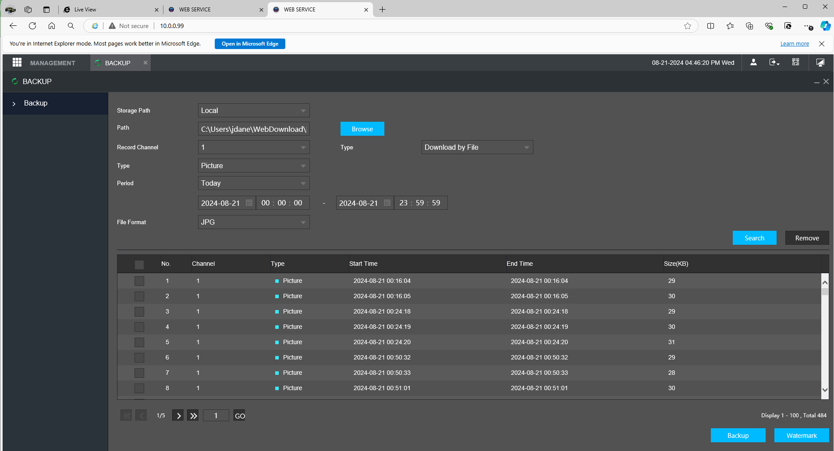Click the page number input field
Screen dimensions: 834x451
click(x=216, y=416)
